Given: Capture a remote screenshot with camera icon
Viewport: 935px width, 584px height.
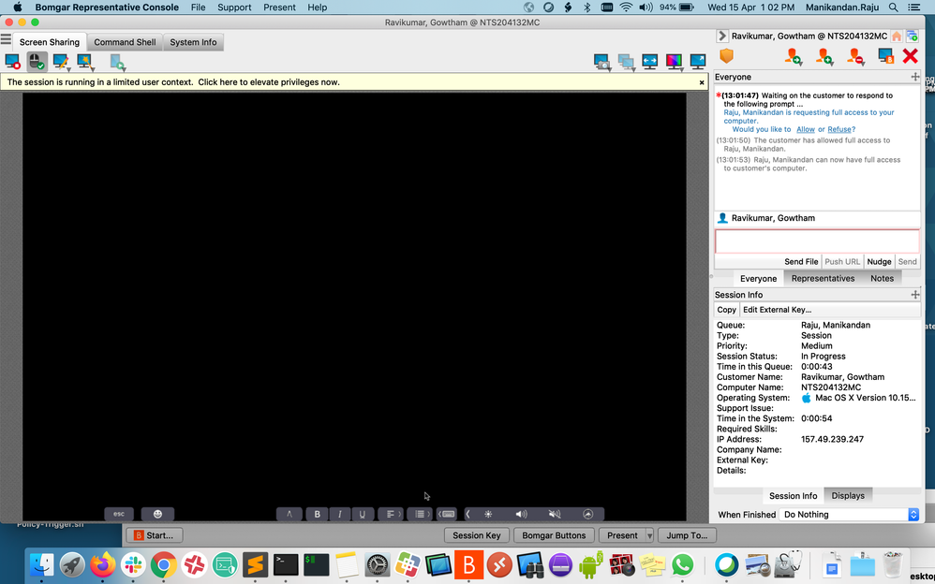Looking at the screenshot, I should click(602, 62).
